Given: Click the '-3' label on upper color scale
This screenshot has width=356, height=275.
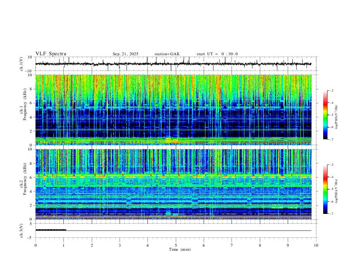Looking at the screenshot, I should point(332,90).
